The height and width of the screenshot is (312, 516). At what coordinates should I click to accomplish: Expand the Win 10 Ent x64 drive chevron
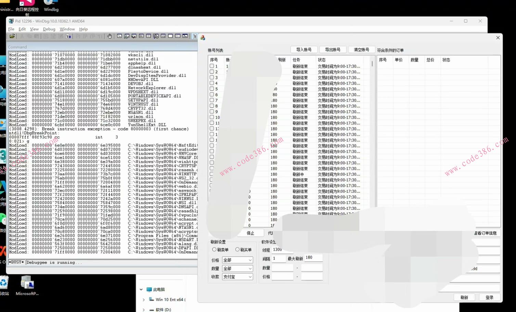(x=144, y=300)
